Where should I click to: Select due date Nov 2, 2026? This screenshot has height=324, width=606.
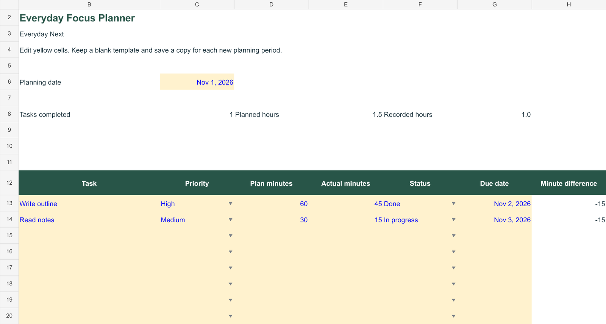coord(495,204)
